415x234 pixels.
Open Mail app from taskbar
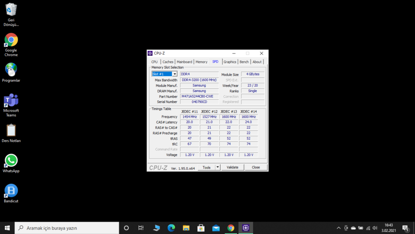216,228
